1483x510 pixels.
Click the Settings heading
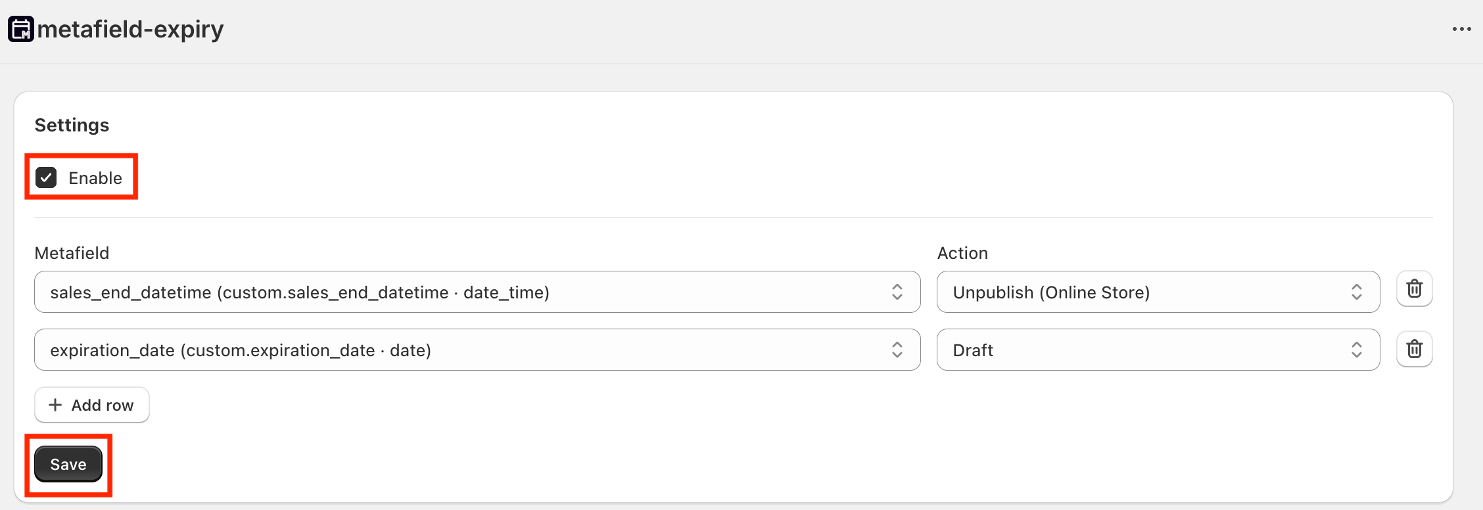coord(71,125)
